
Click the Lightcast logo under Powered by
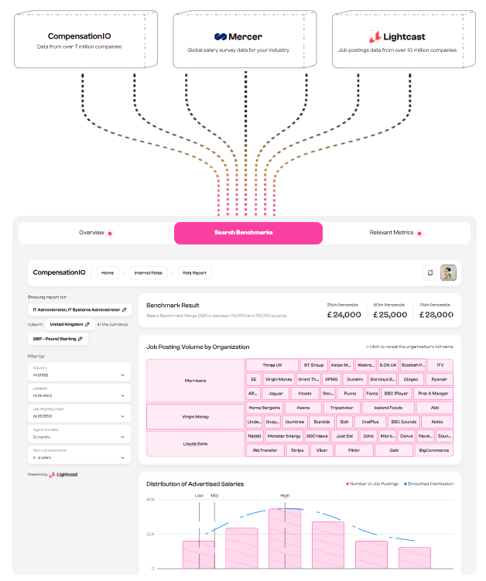coord(63,474)
